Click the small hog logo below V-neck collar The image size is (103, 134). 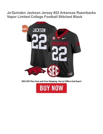point(58,38)
